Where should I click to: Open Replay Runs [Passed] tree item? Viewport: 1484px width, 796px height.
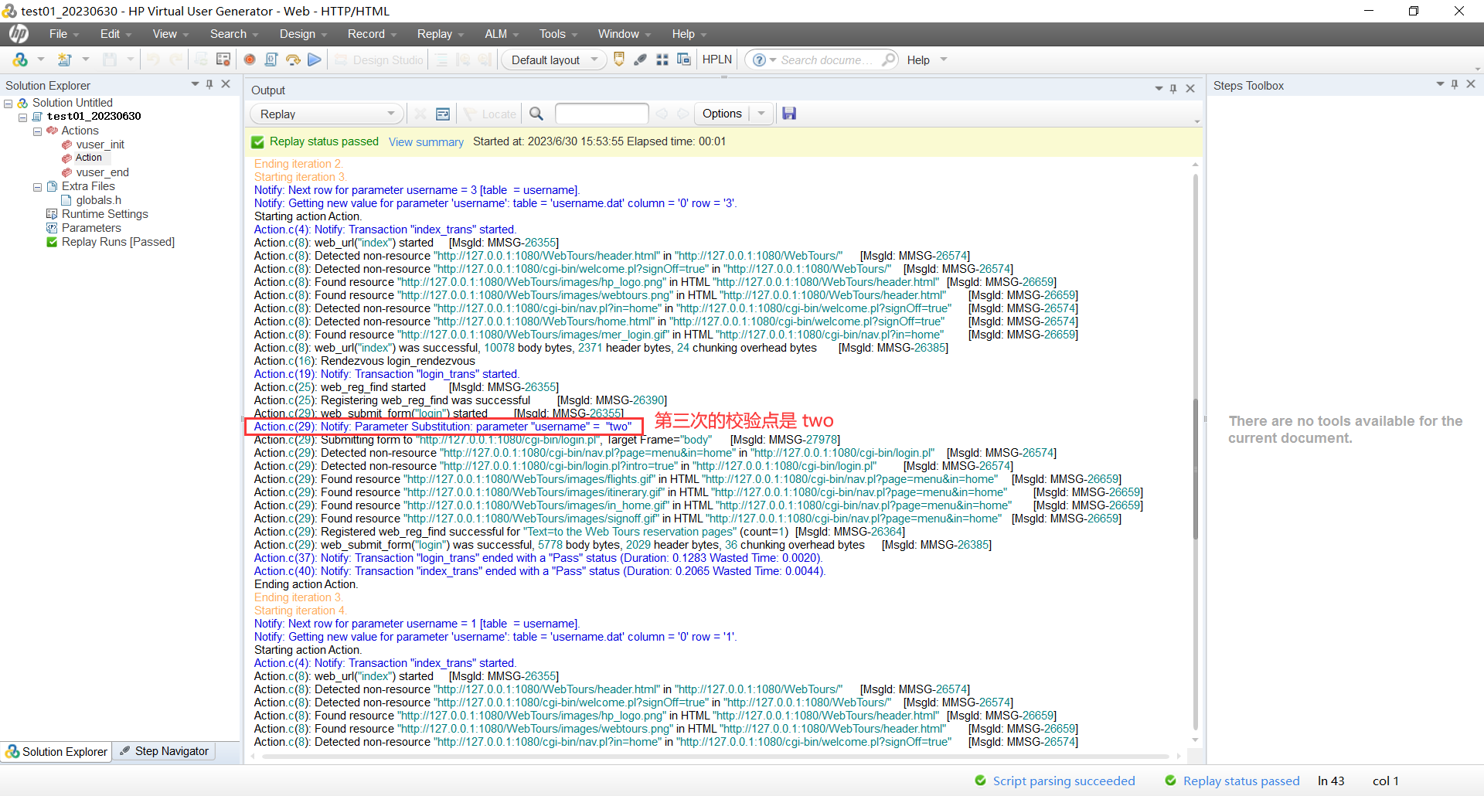click(118, 242)
